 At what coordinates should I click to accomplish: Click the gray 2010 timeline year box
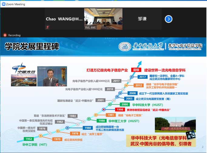click(x=110, y=89)
